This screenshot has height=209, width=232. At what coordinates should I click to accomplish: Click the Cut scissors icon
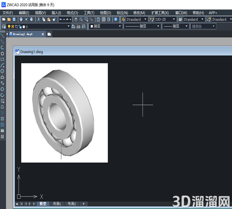[x=39, y=20]
